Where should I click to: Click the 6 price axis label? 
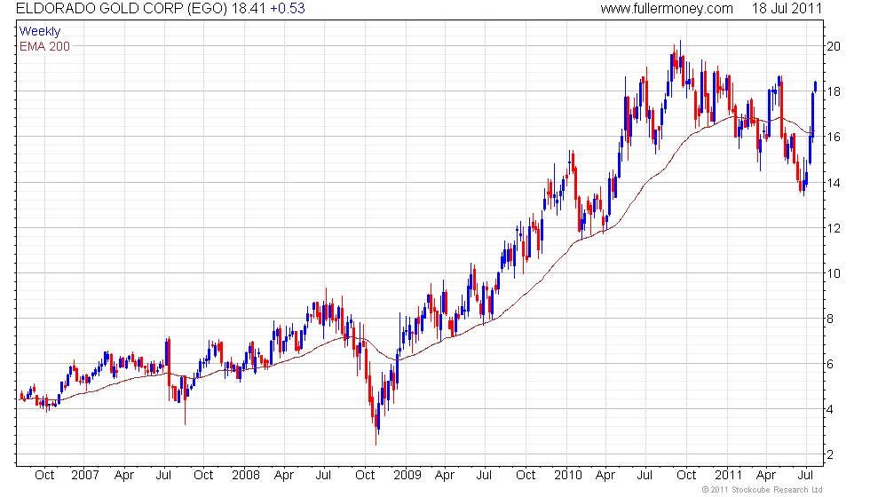pos(830,365)
